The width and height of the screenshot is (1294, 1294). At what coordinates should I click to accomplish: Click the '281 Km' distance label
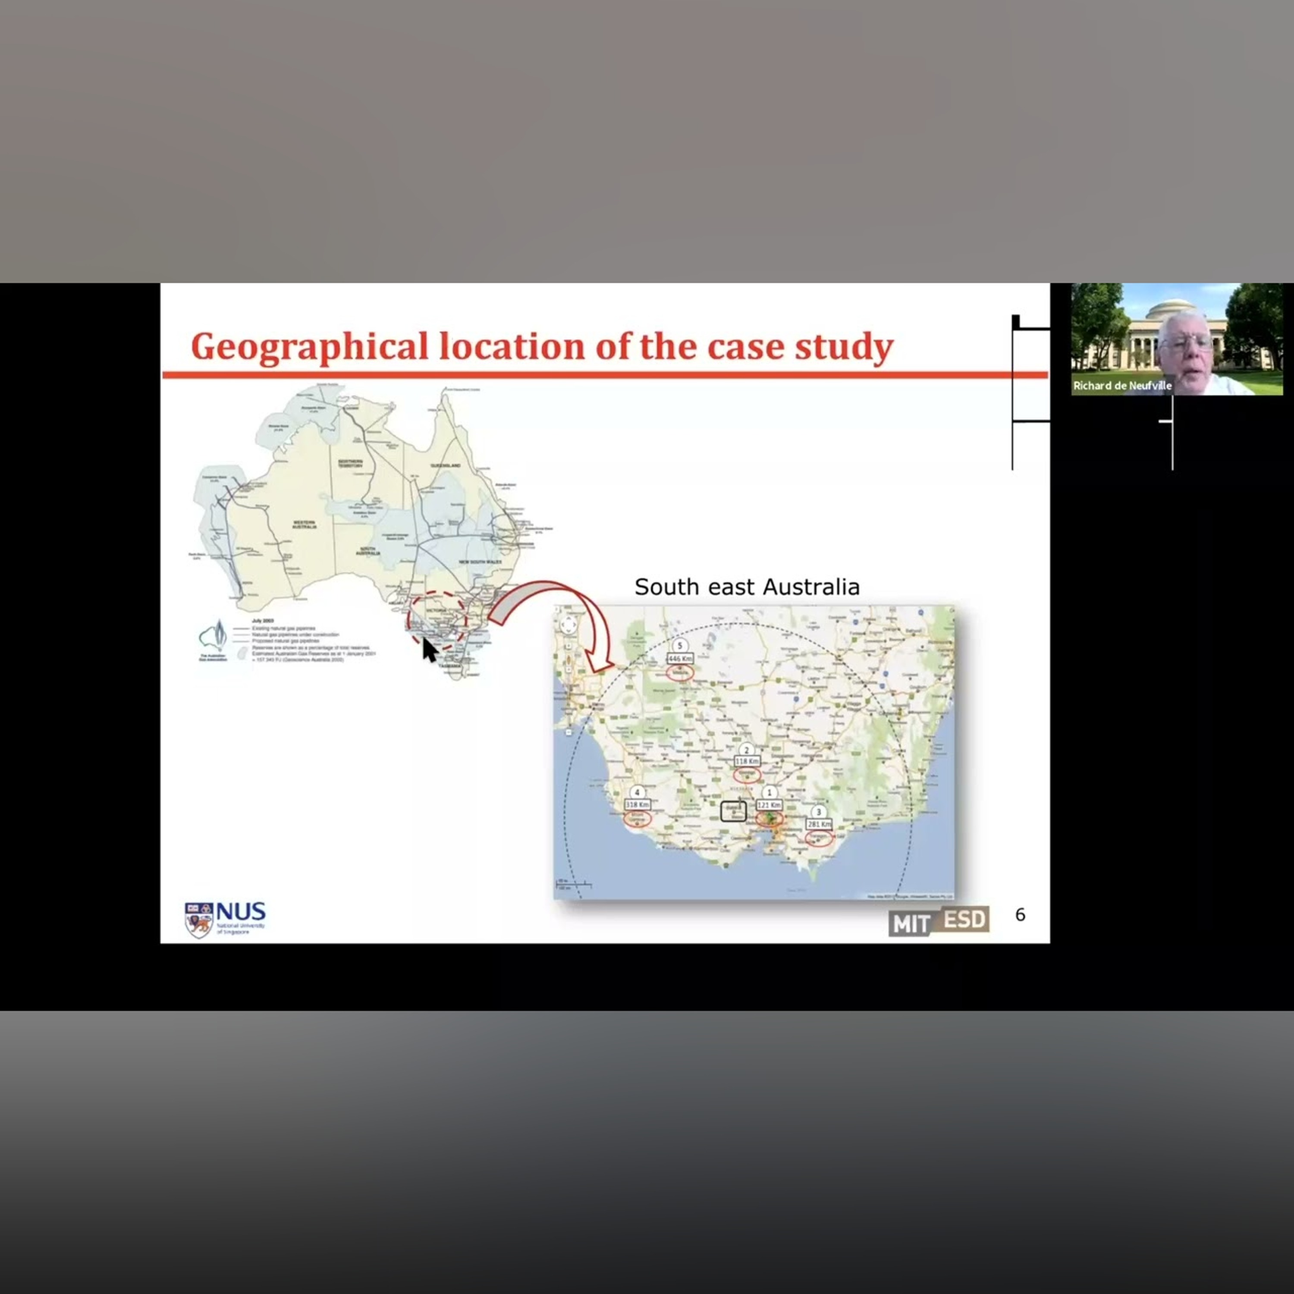pos(819,824)
